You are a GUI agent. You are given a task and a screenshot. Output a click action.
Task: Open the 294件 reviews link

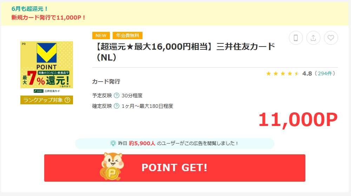click(x=325, y=73)
